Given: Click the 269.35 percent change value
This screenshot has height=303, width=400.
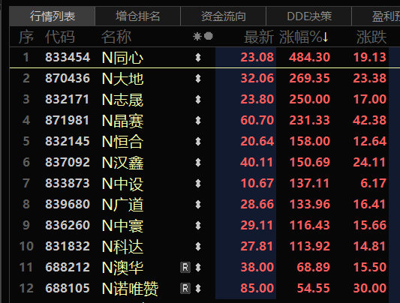Looking at the screenshot, I should (x=309, y=78).
